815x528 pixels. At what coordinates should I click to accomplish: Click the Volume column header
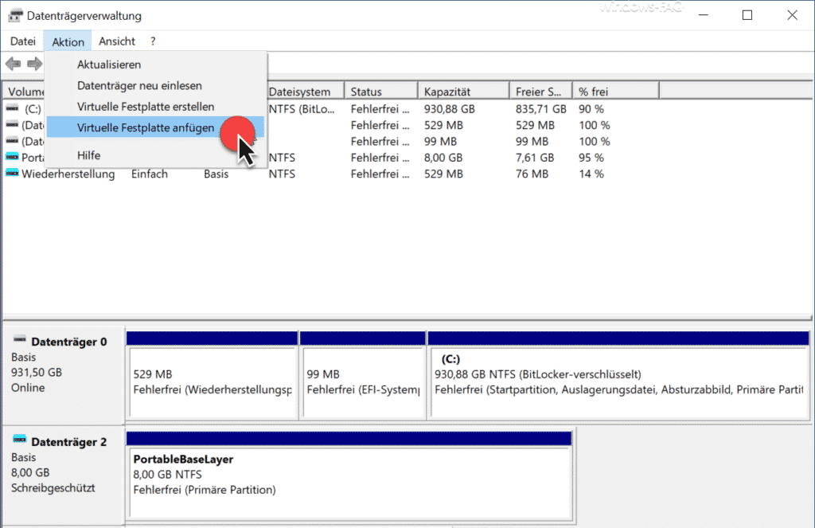[25, 91]
